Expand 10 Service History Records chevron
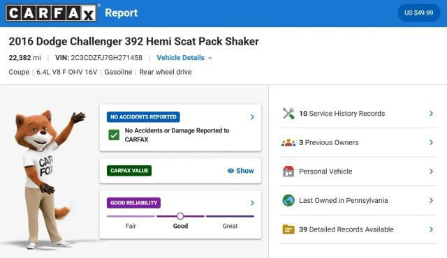The width and height of the screenshot is (447, 258). point(432,114)
